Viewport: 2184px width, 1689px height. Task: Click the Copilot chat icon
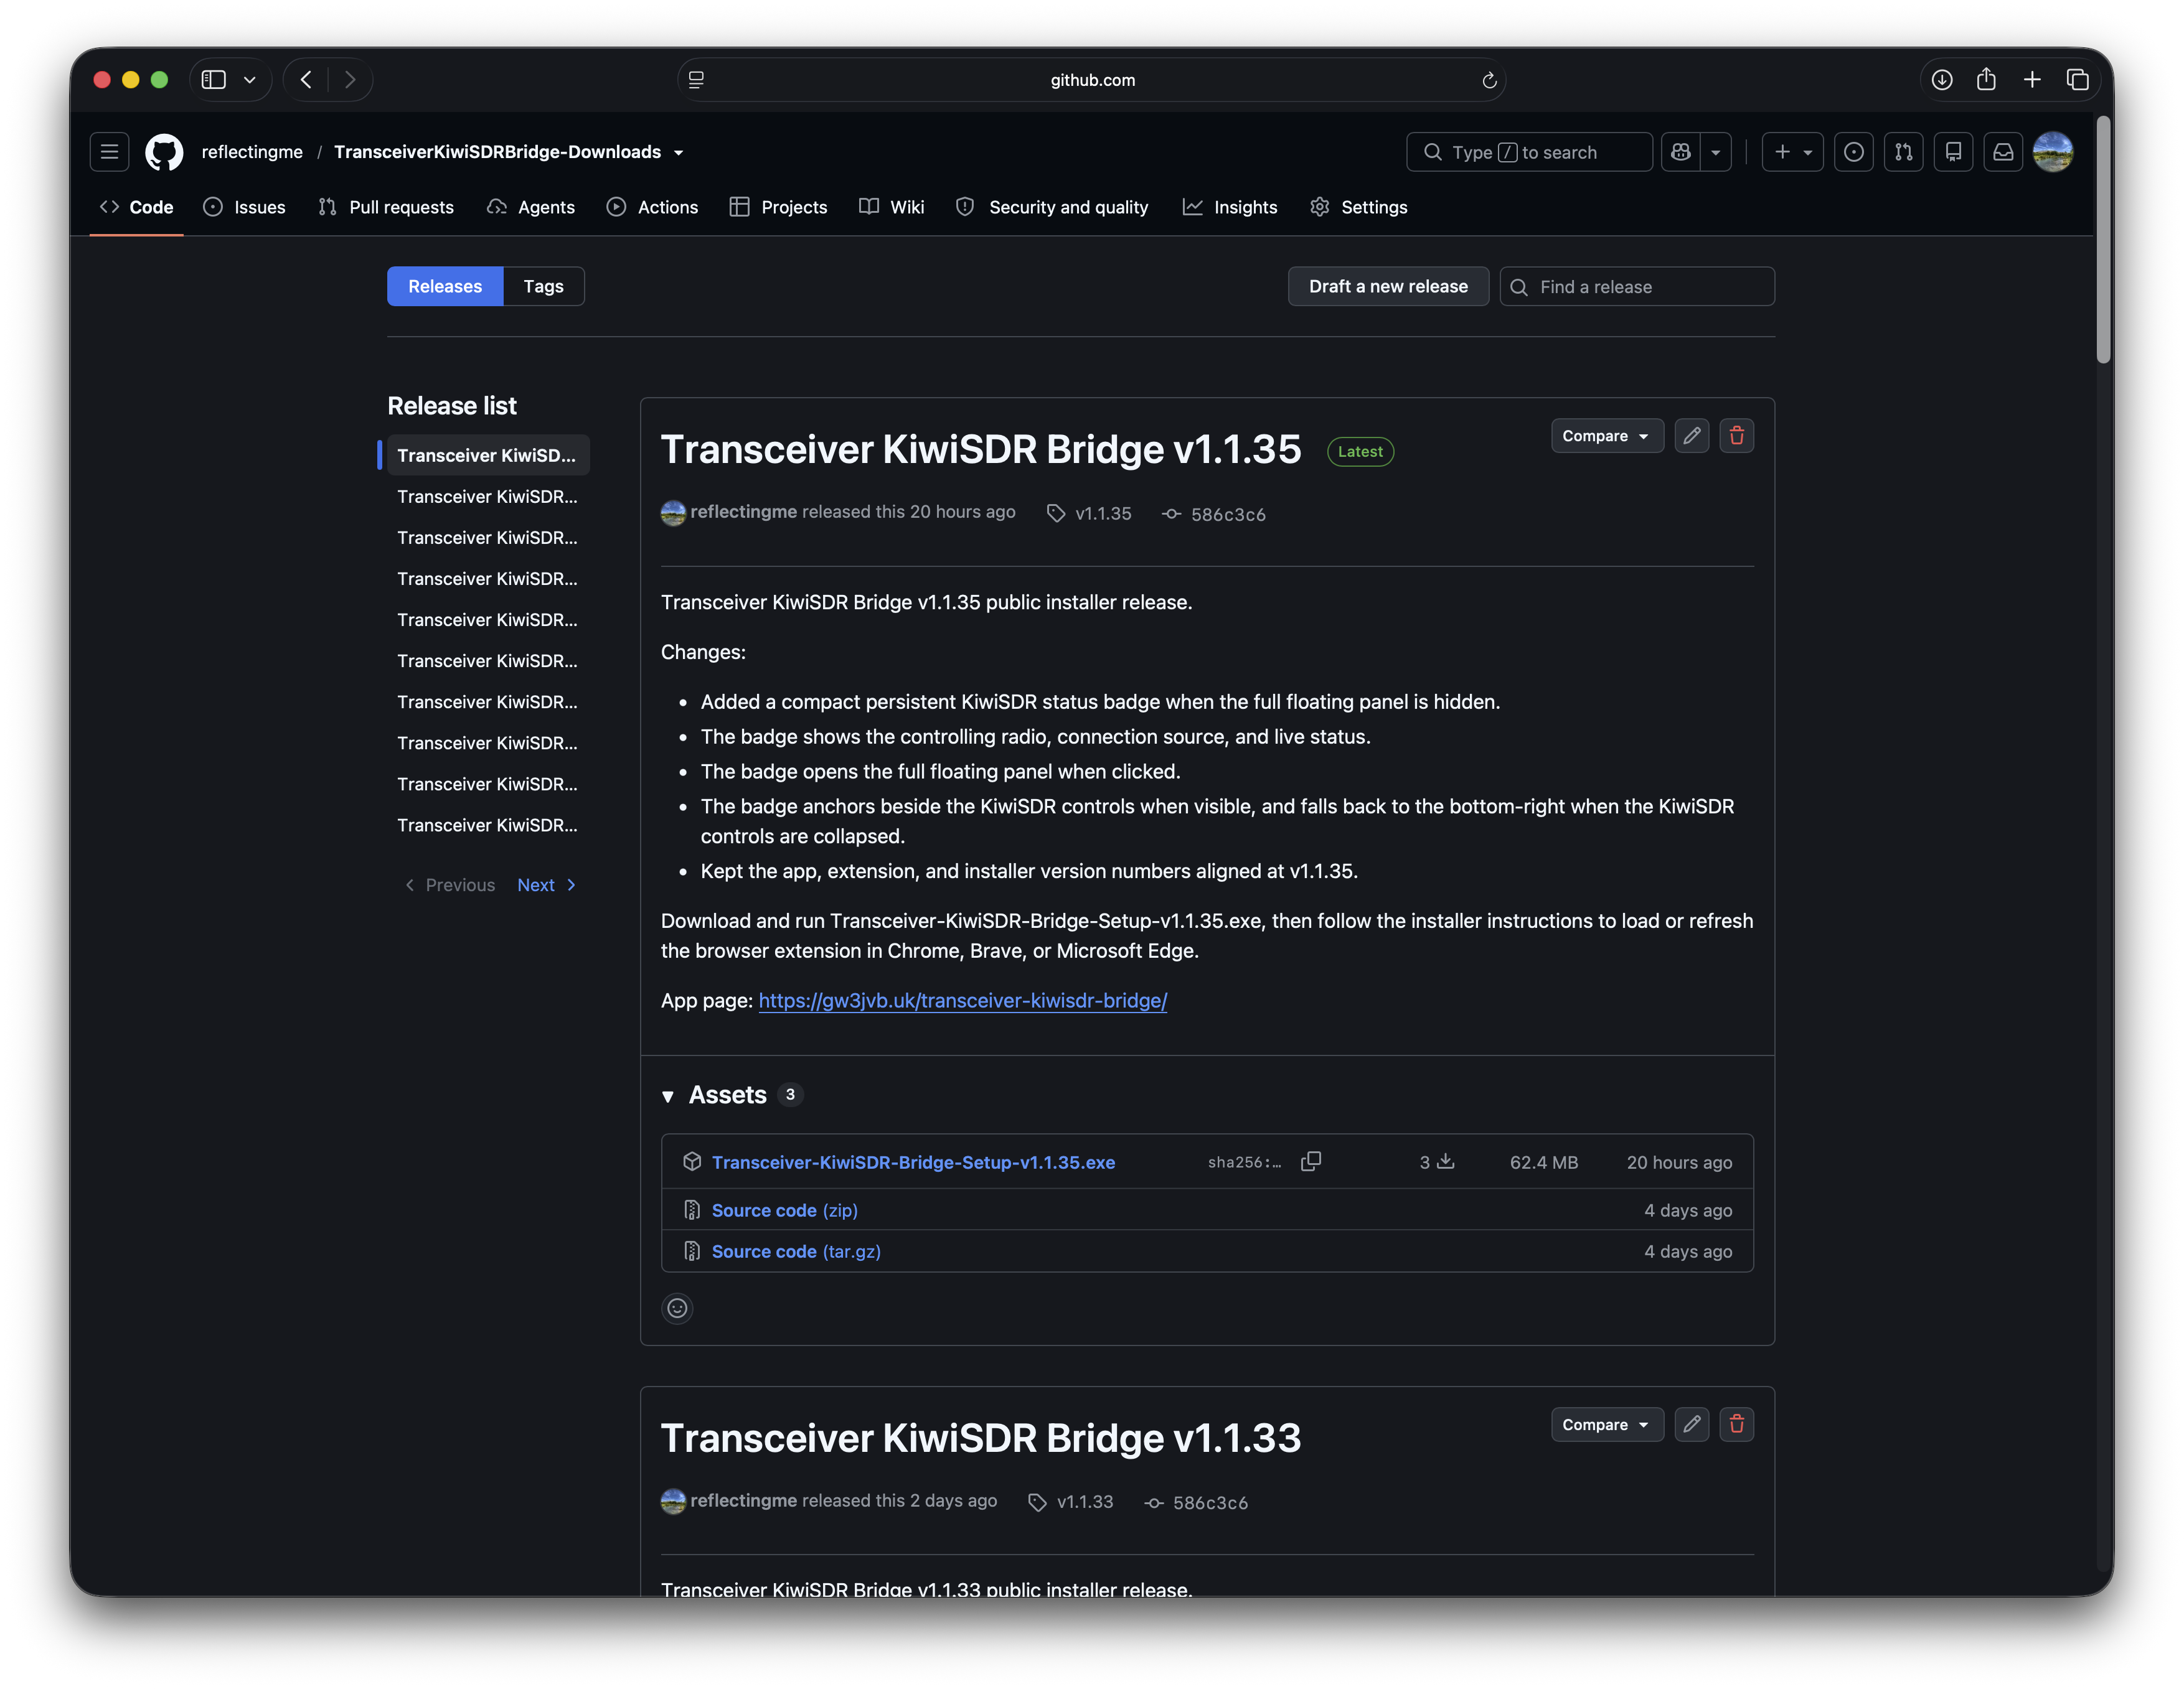[1681, 152]
